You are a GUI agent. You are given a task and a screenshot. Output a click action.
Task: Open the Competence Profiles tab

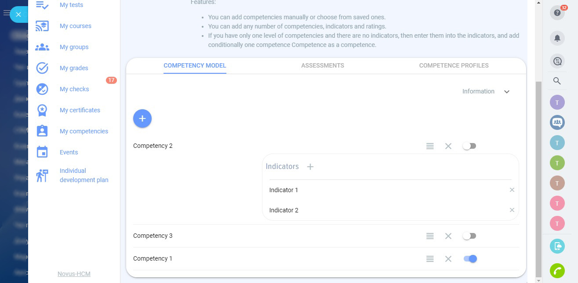click(x=454, y=65)
